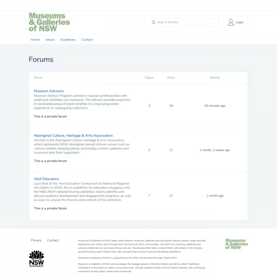Open Aboriginal Culture, Heritage & Arts Association forum
Screen dimensions: 277x277
pos(73,136)
